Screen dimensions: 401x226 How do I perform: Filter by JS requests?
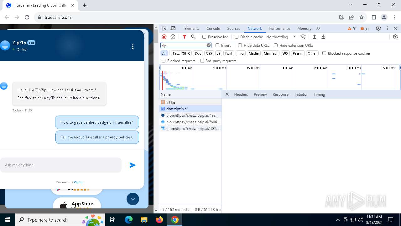(219, 53)
